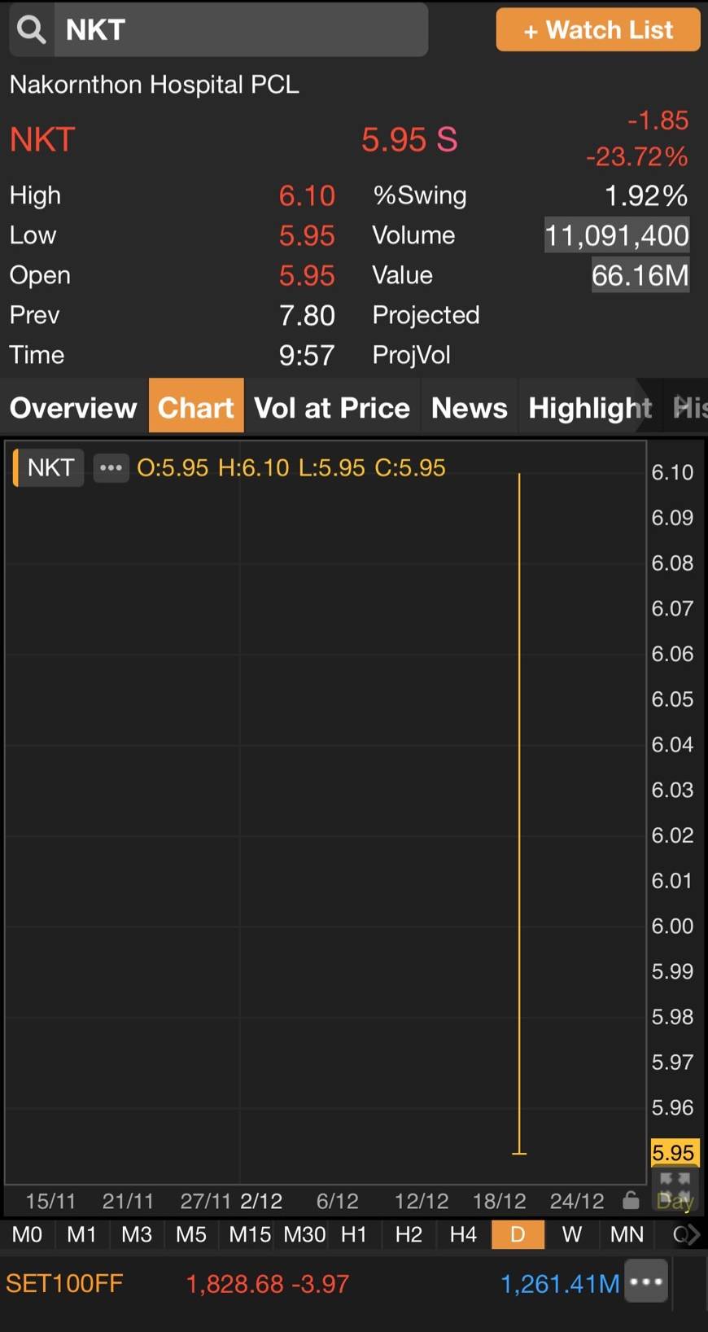Open the Vol at Price tab

tap(332, 407)
